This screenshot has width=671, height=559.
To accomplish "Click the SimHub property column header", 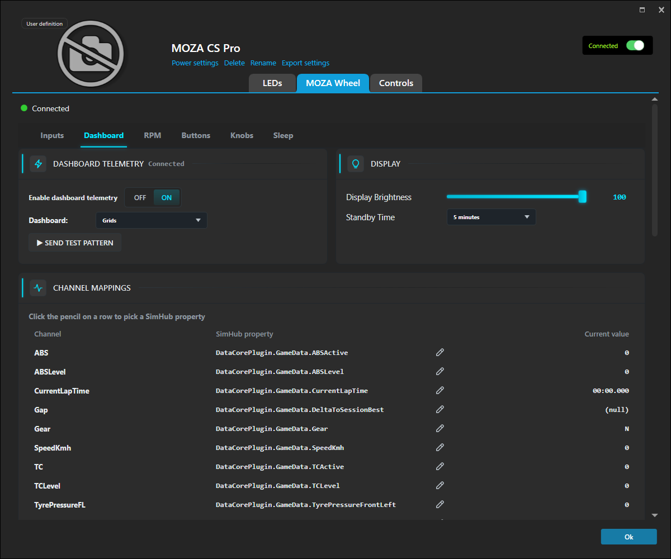I will 244,334.
